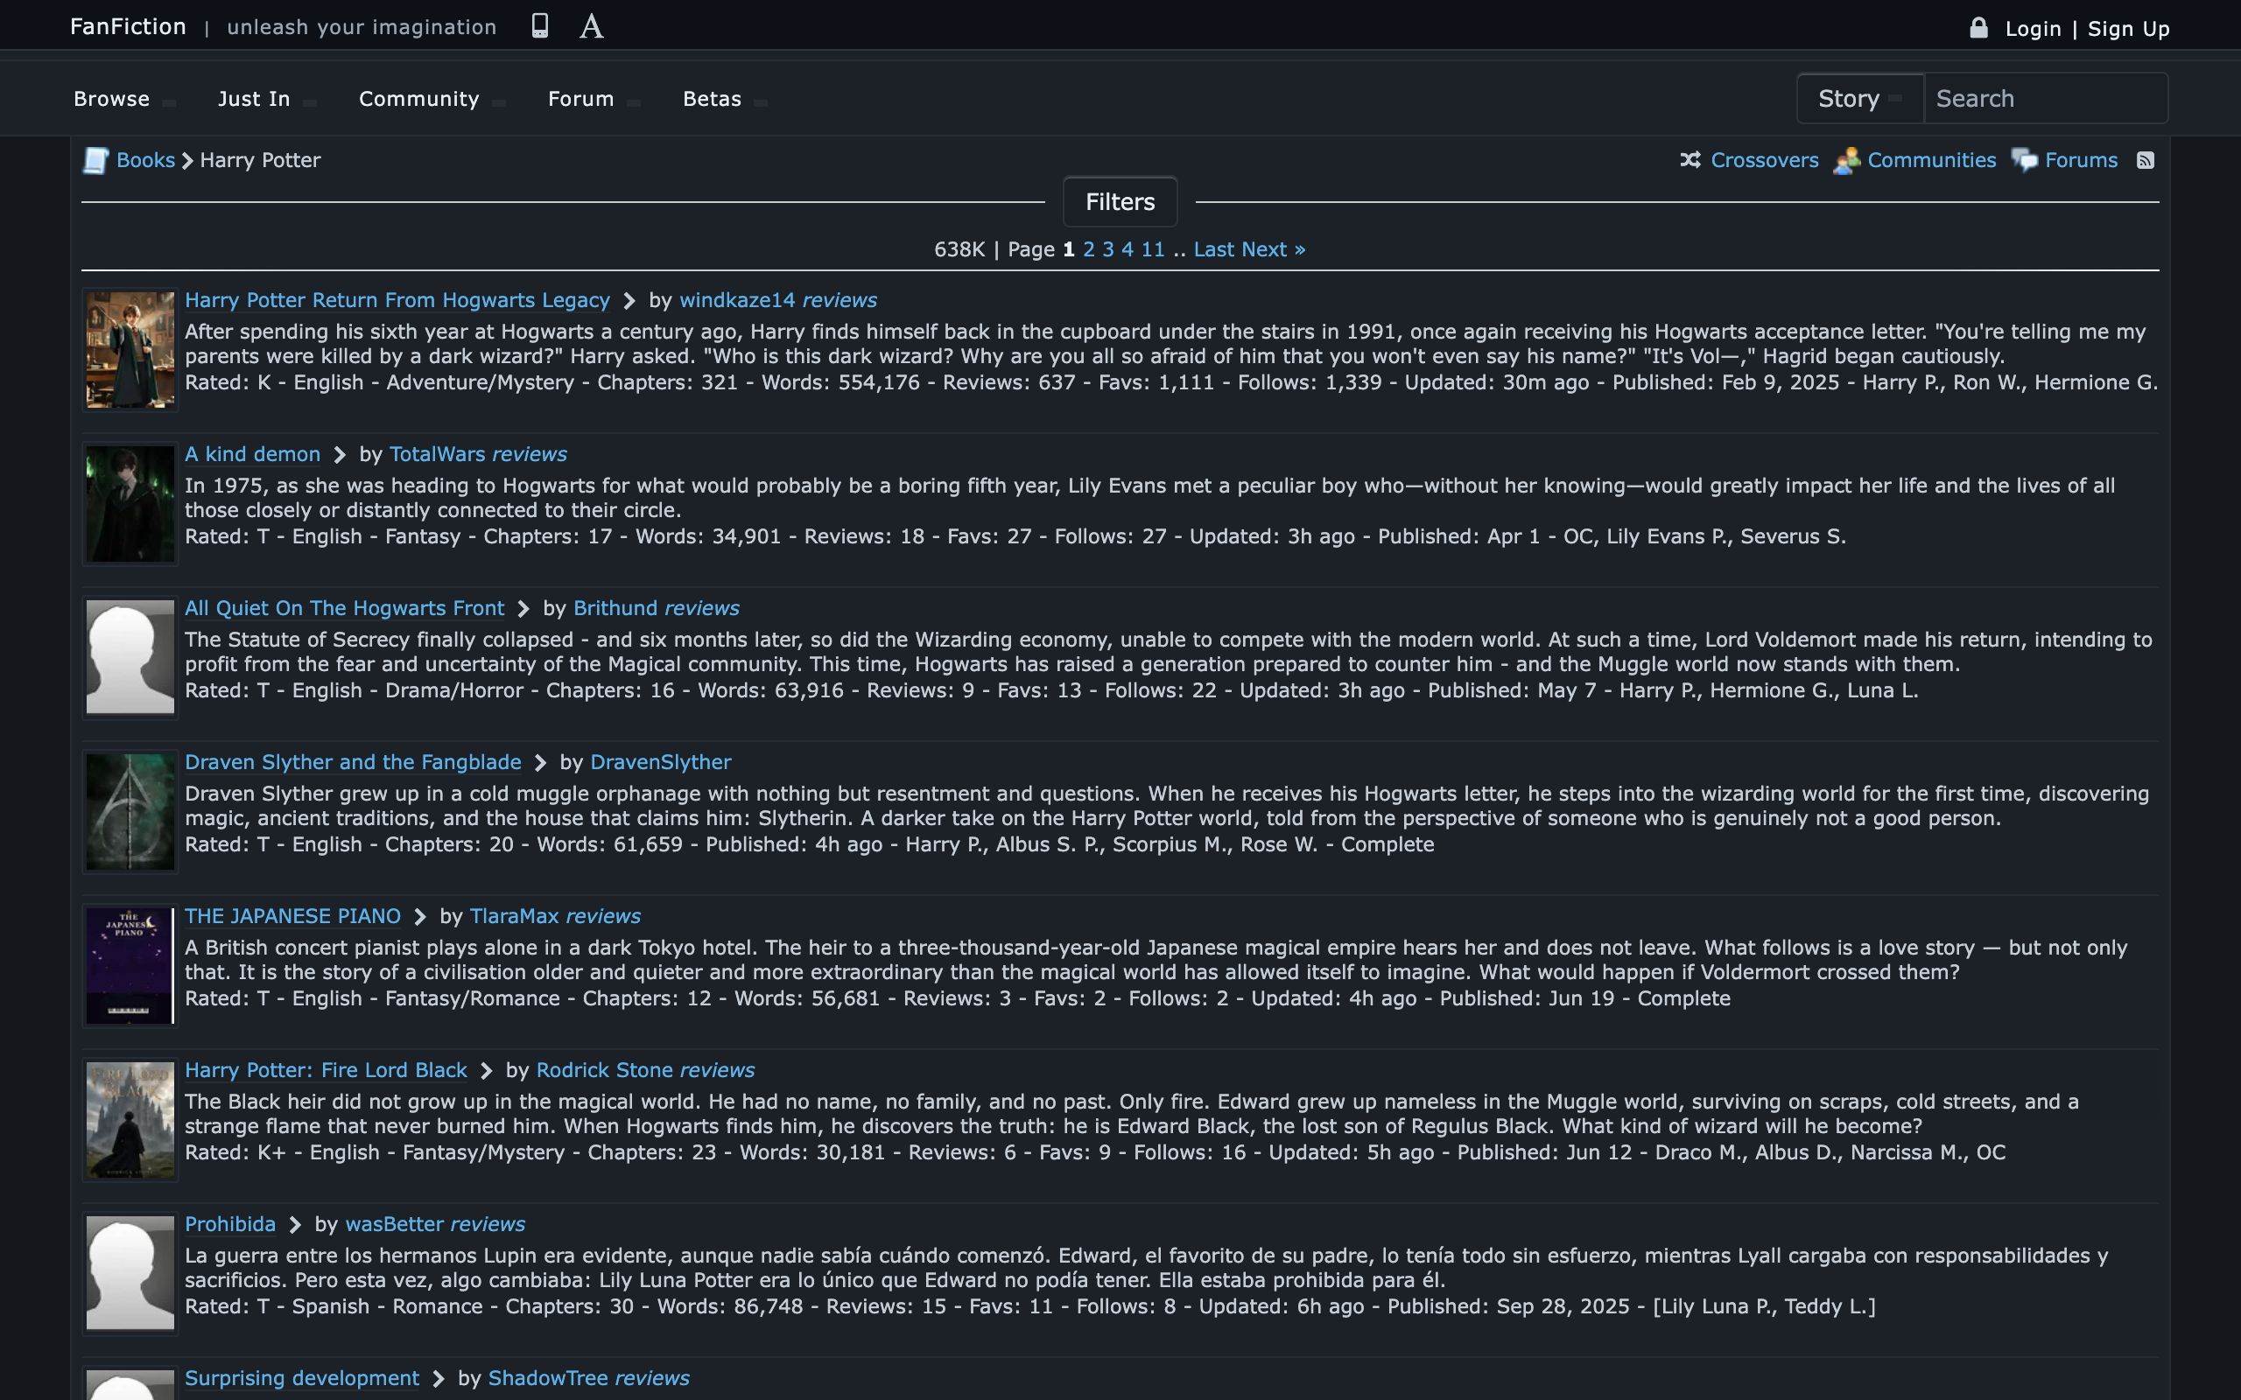View reviews for THE JAPANESE PIANO
This screenshot has width=2241, height=1400.
point(603,917)
